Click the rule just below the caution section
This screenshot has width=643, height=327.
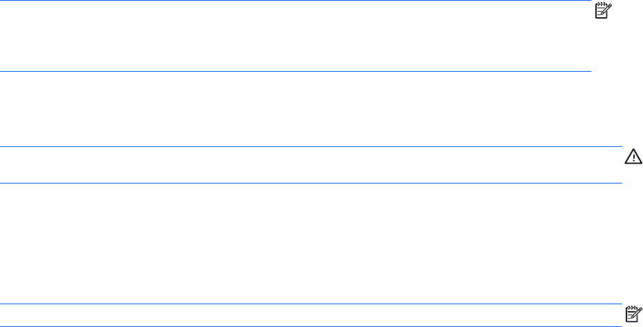click(311, 183)
